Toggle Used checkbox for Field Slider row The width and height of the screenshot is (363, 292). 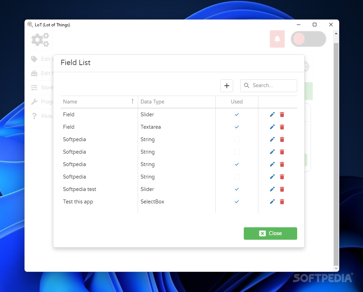click(x=237, y=115)
